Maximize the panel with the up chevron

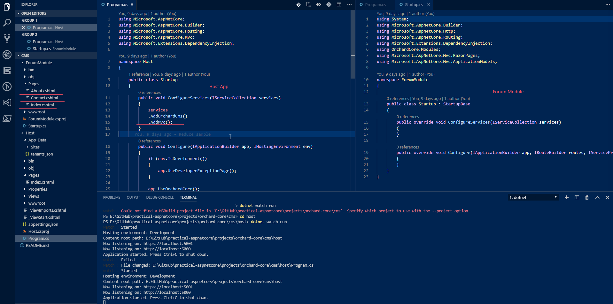(597, 197)
